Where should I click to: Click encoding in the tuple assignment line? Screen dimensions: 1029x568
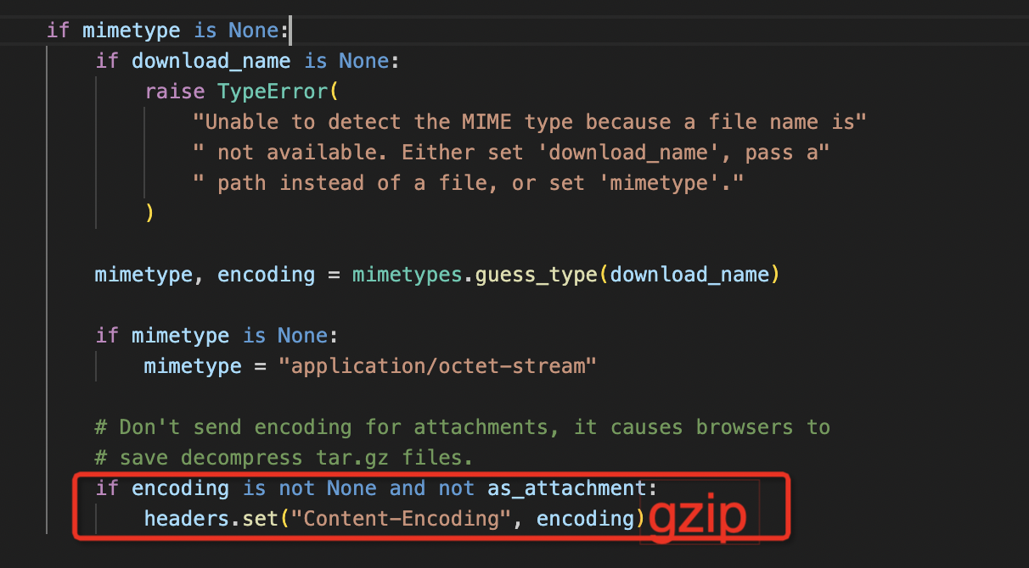coord(266,275)
